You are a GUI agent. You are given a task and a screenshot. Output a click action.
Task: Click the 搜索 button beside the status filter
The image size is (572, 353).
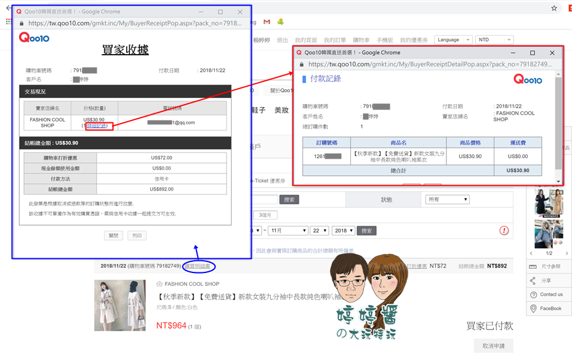click(289, 200)
